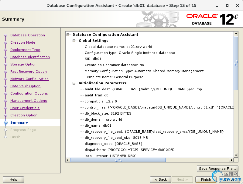Click the vertical scrollbar thumb
Viewport: 243px width, 184px height.
236,63
